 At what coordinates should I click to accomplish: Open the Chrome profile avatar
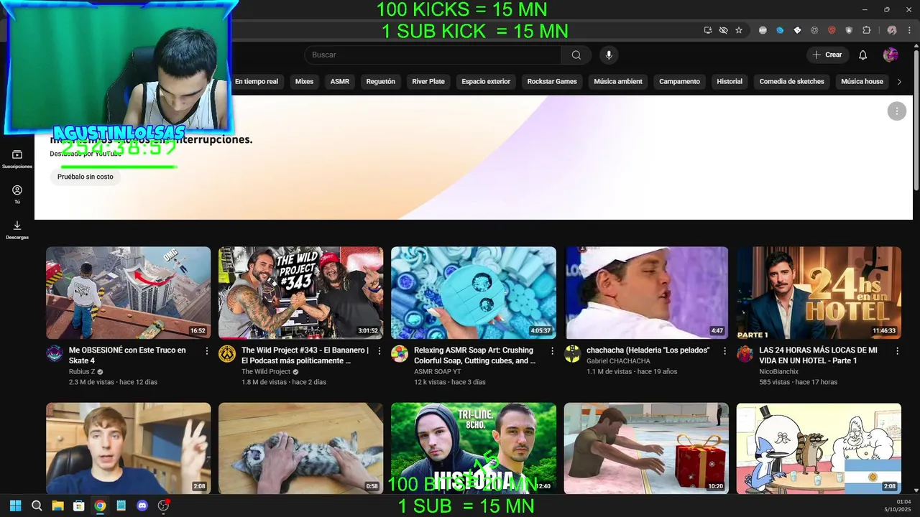coord(892,30)
